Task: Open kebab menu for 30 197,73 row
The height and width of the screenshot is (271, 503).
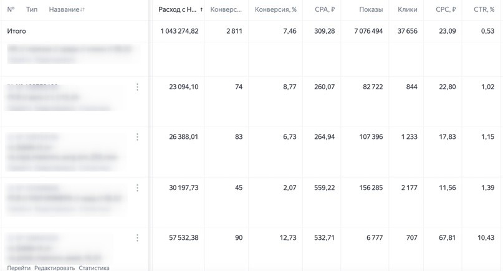Action: pyautogui.click(x=137, y=188)
